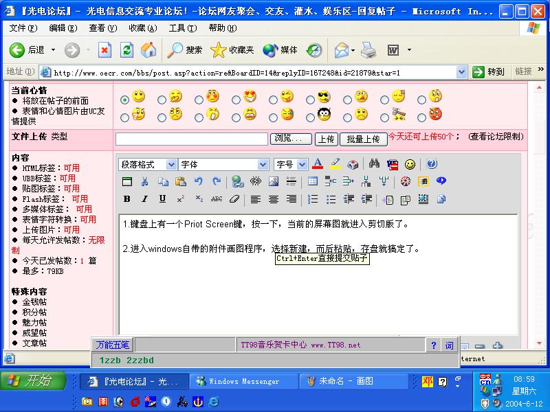
Task: Select the hammer emoticon radio button
Action: pyautogui.click(x=384, y=117)
